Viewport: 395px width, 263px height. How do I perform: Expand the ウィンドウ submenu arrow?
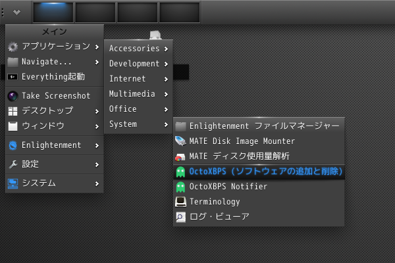coord(97,126)
